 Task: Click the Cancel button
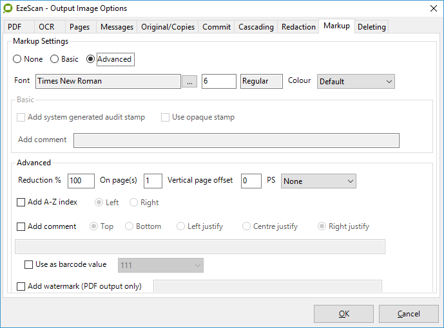tap(409, 314)
